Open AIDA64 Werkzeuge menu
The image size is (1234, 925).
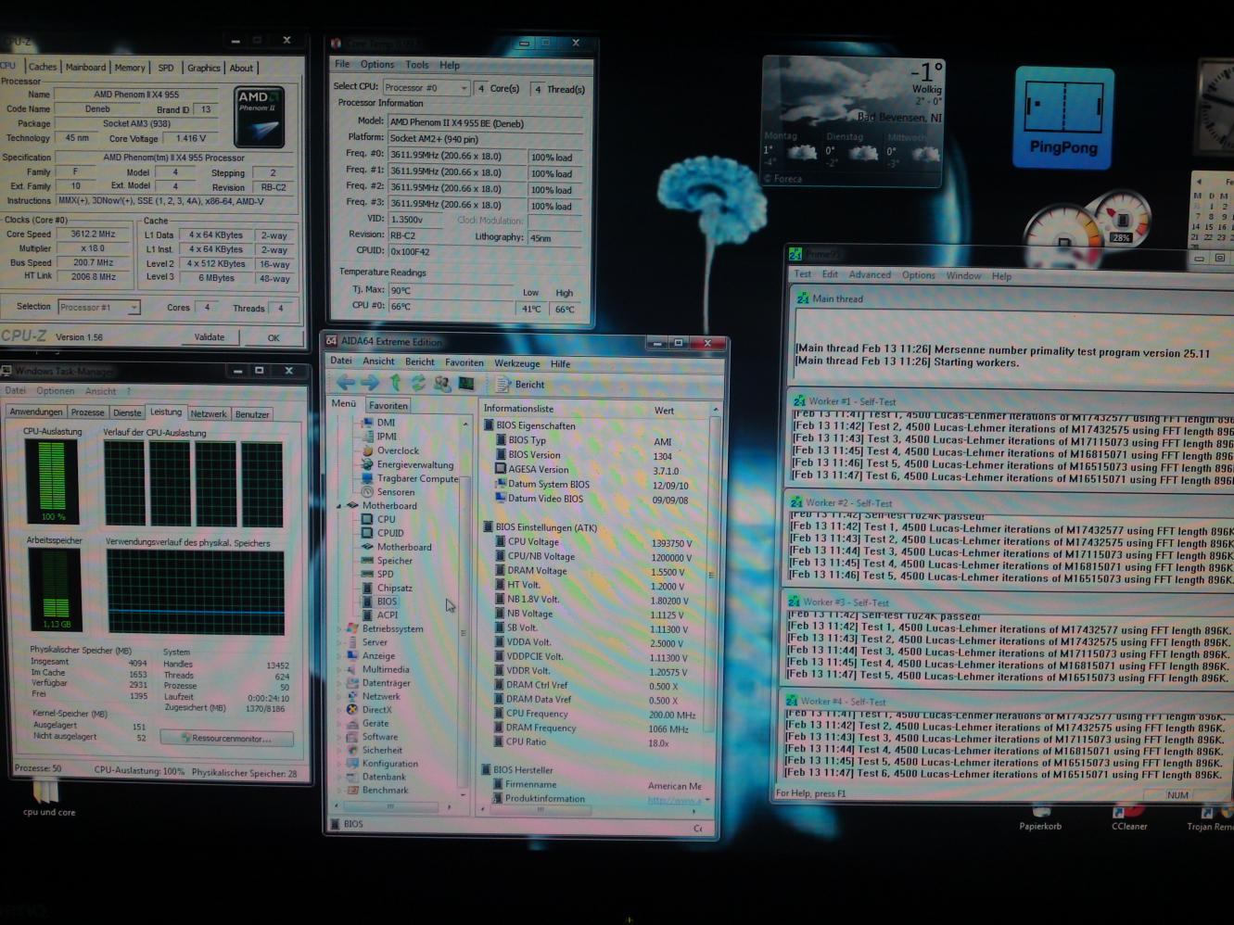click(517, 362)
